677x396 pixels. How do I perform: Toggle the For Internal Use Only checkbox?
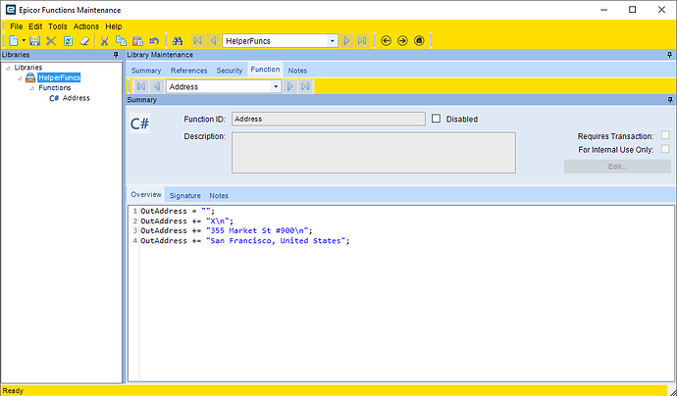point(665,149)
